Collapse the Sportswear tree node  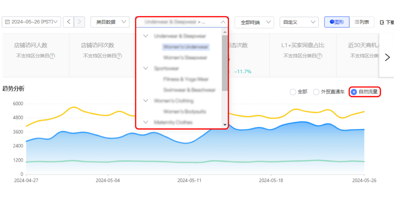point(146,68)
